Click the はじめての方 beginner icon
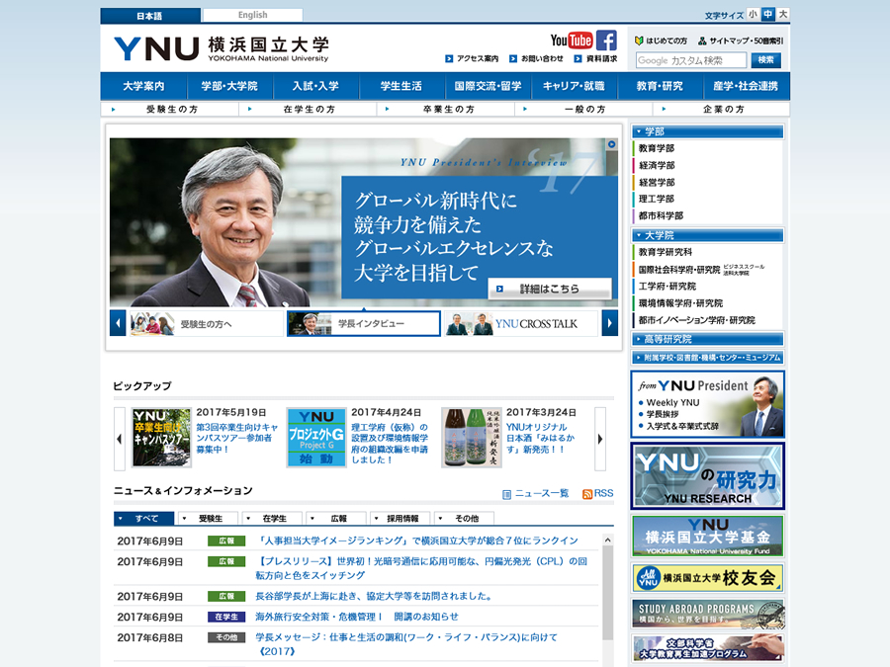 (x=639, y=41)
